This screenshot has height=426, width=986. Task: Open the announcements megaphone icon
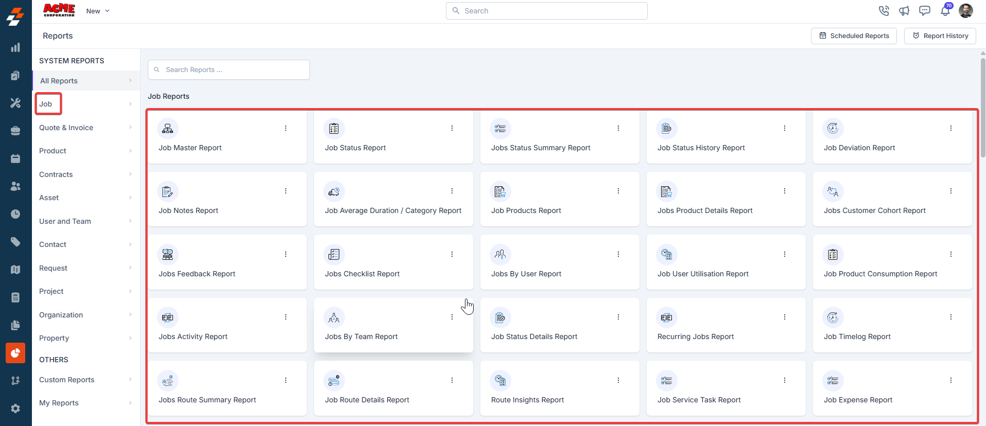tap(904, 11)
